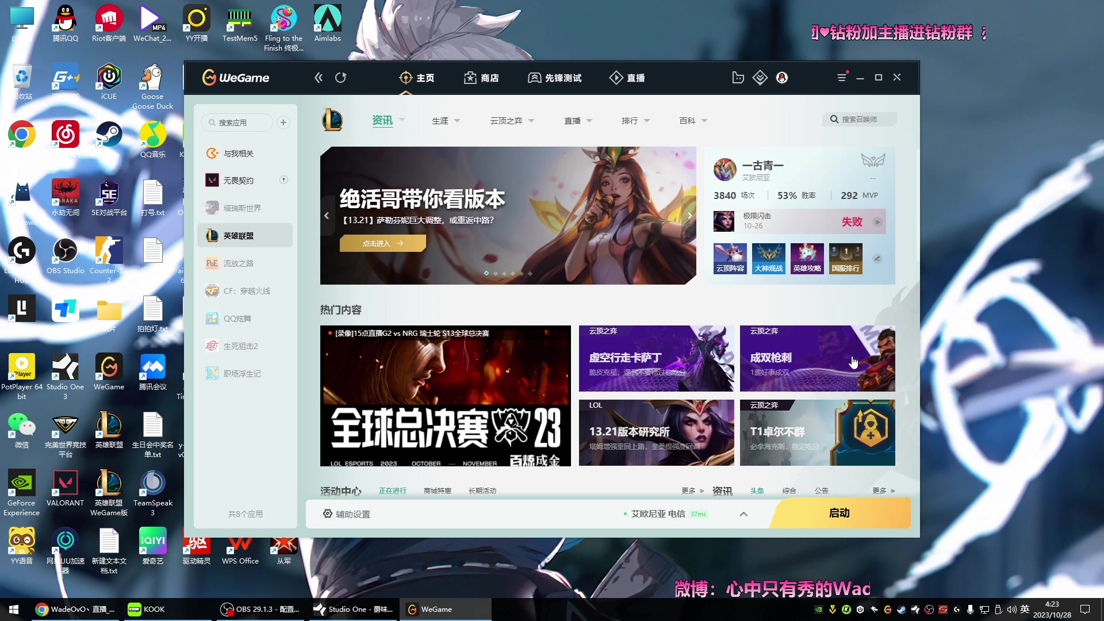Image resolution: width=1104 pixels, height=621 pixels.
Task: Click the 搜索召唤师 search field
Action: (859, 119)
